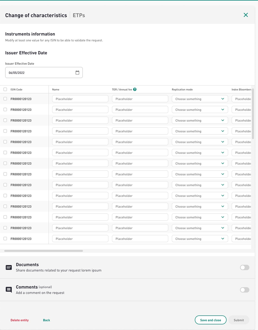Click the Issuer Effective Date input
This screenshot has width=258, height=330.
[x=40, y=73]
